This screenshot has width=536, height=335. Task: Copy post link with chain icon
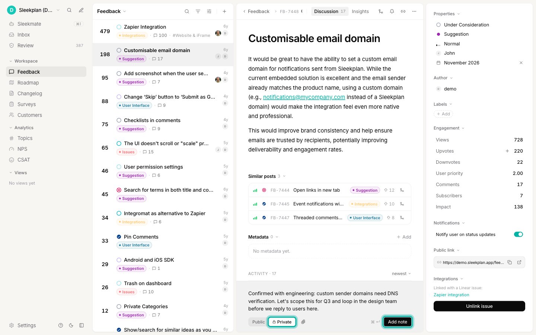(403, 12)
